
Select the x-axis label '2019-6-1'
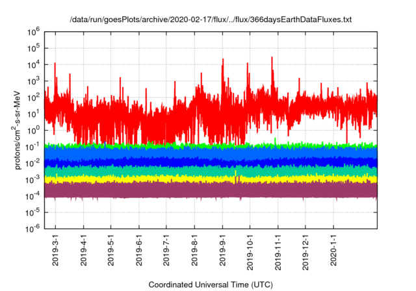[139, 250]
